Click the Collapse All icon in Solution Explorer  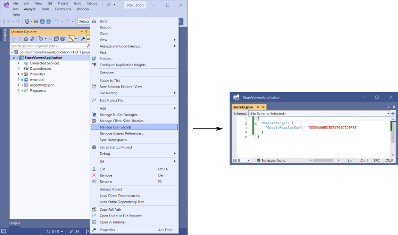[56, 39]
